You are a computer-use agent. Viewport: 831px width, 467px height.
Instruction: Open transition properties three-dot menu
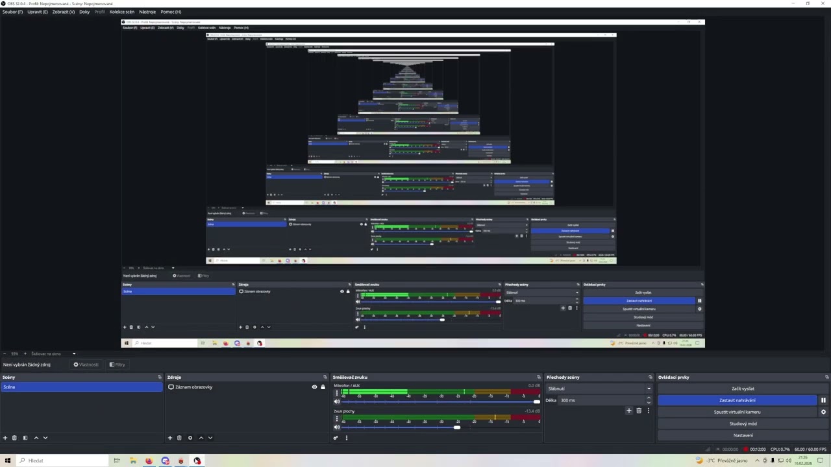tap(648, 411)
